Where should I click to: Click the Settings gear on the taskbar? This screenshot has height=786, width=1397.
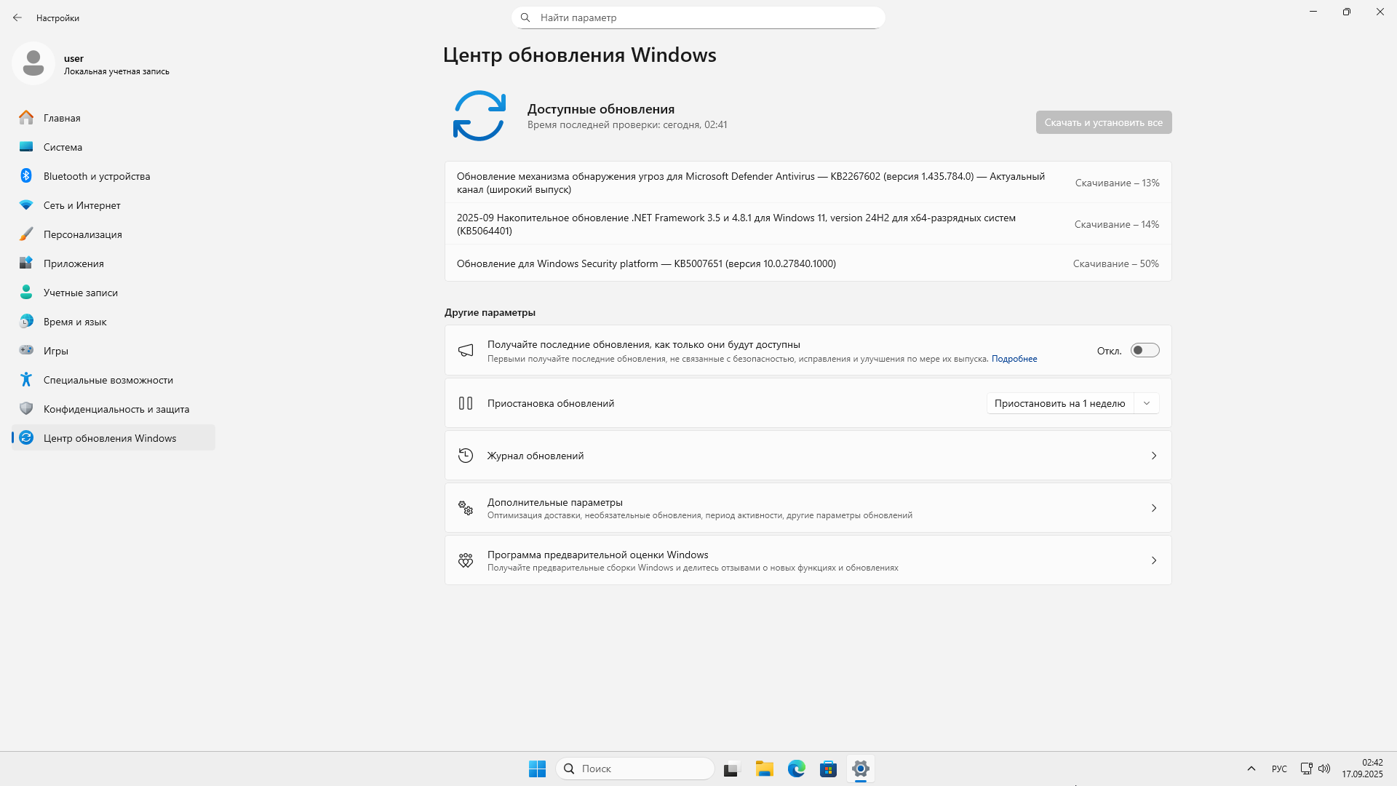pos(861,769)
